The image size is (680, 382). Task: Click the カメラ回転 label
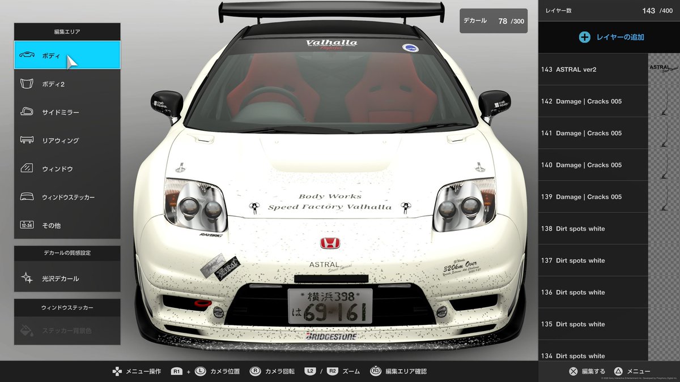click(280, 371)
